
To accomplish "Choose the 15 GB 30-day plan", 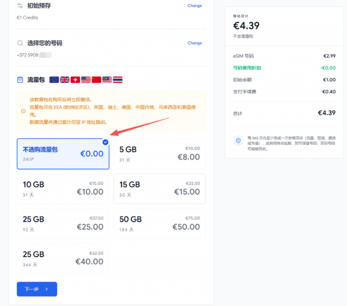I will 159,189.
